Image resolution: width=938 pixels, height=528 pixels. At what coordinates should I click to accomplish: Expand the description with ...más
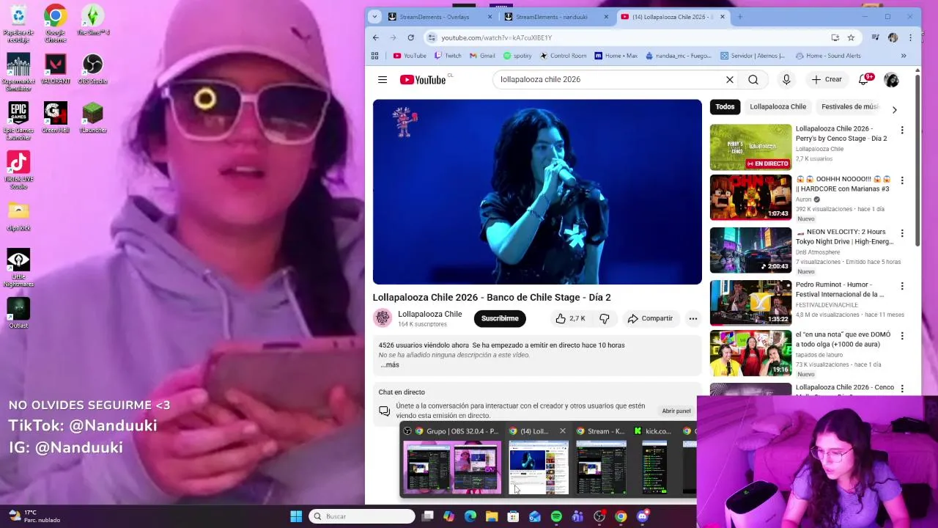390,364
